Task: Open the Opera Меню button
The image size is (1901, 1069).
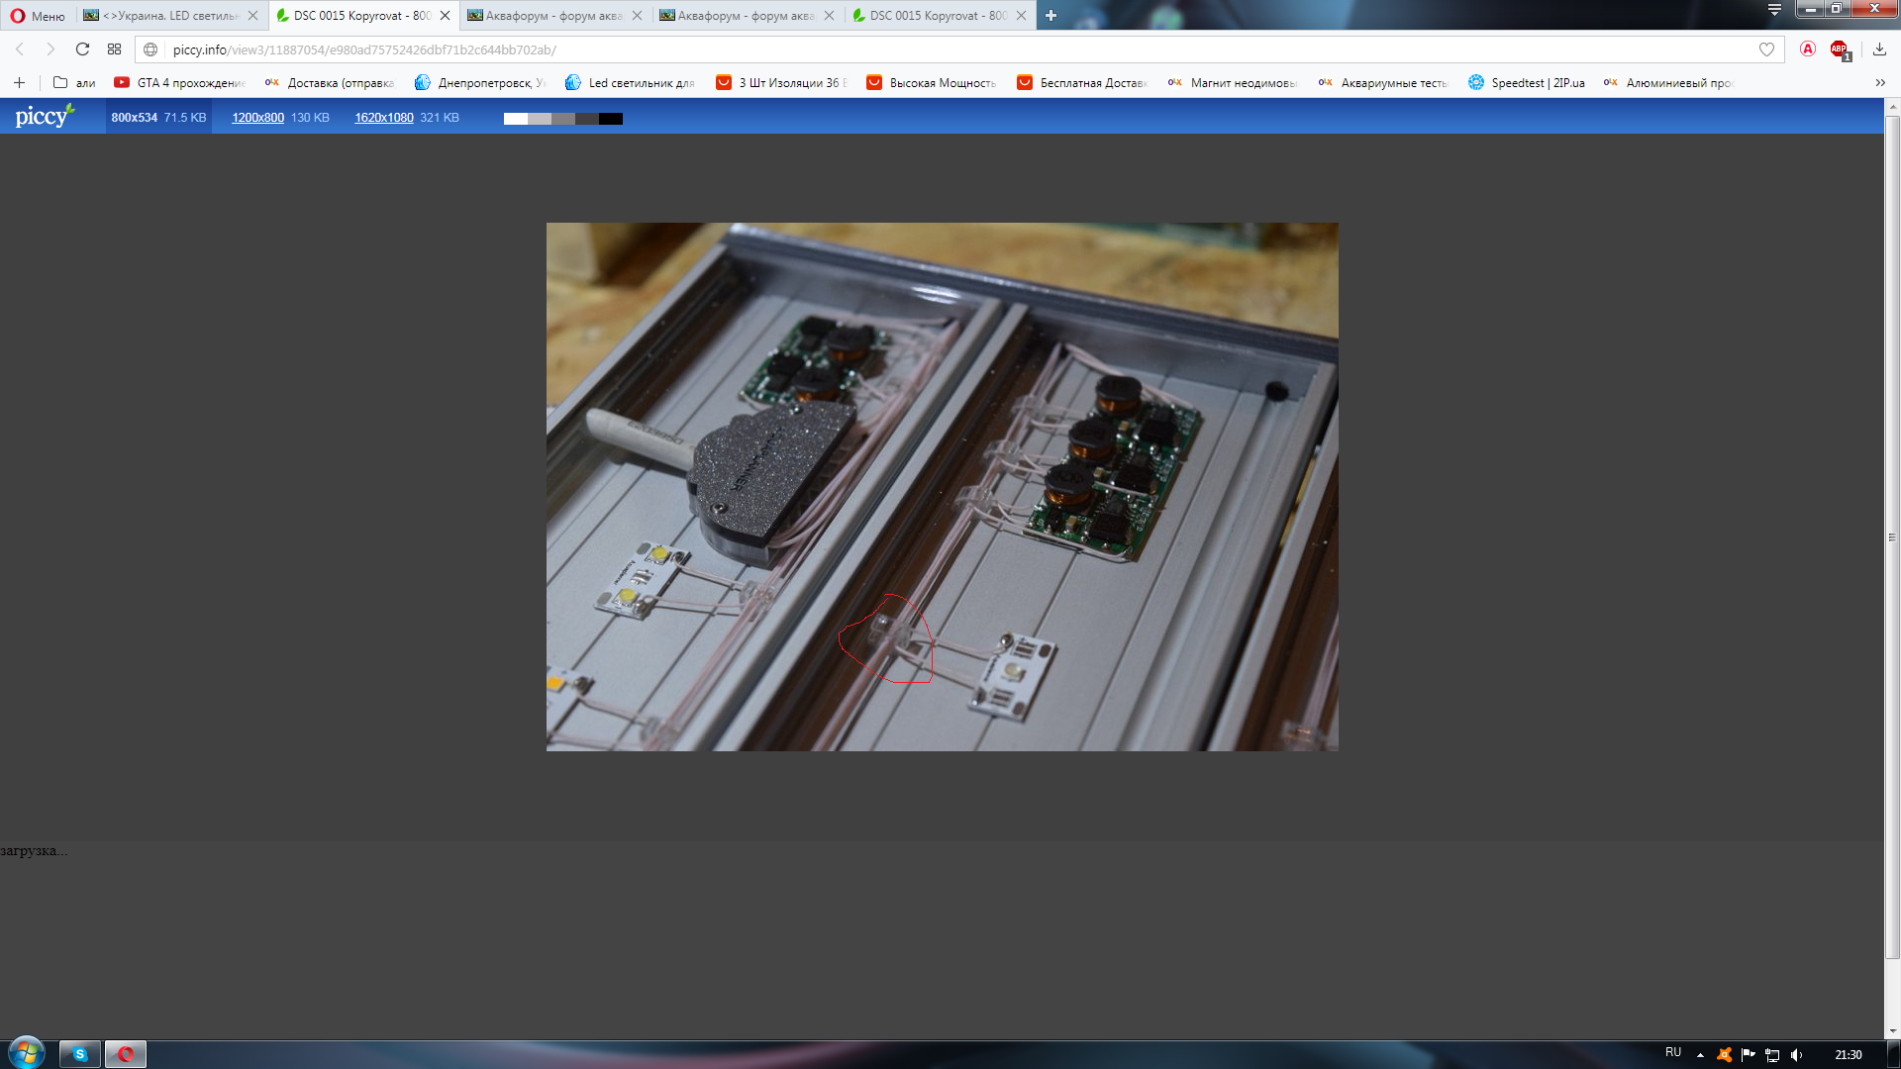Action: 38,16
